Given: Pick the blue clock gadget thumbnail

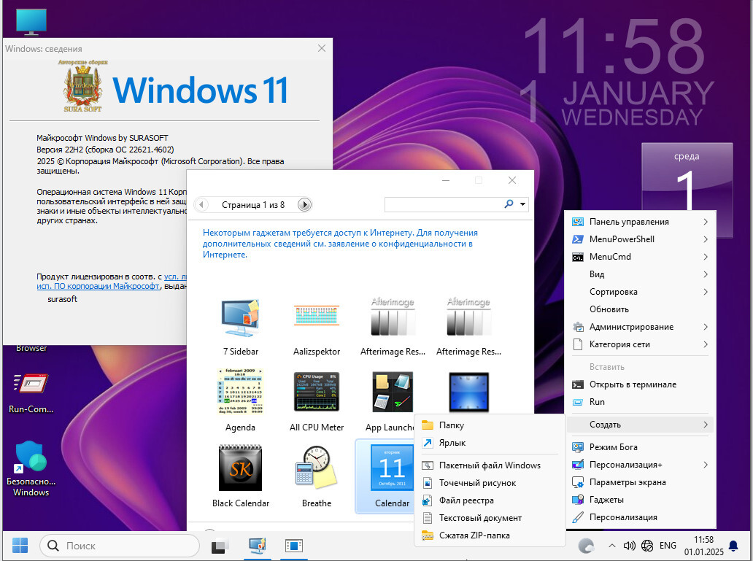Looking at the screenshot, I should 468,392.
